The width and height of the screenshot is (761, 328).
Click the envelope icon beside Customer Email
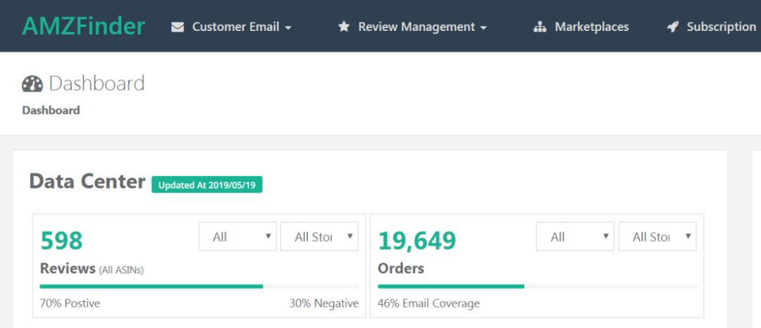(x=178, y=27)
